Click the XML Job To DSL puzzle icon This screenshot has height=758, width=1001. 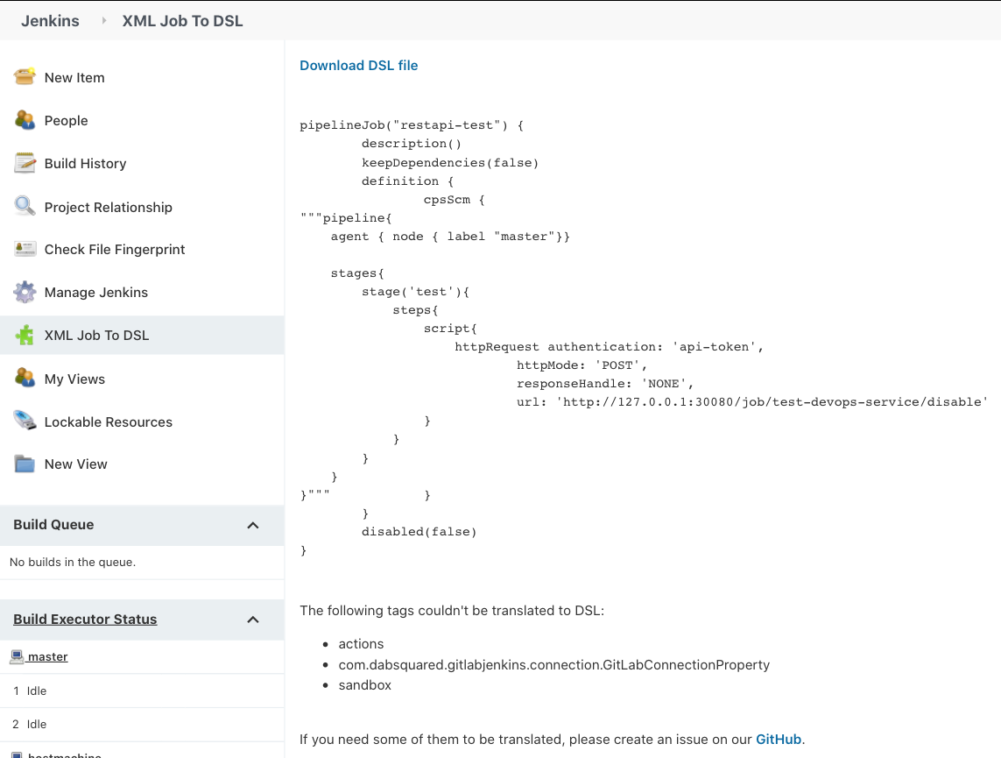click(x=25, y=335)
